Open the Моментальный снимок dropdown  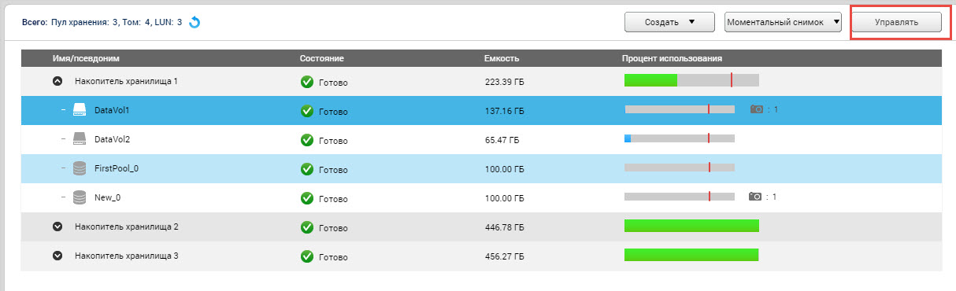point(783,22)
